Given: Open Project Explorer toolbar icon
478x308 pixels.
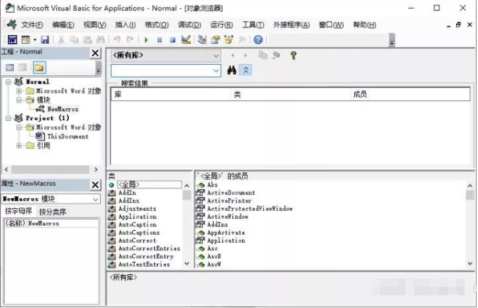Looking at the screenshot, I should [202, 39].
